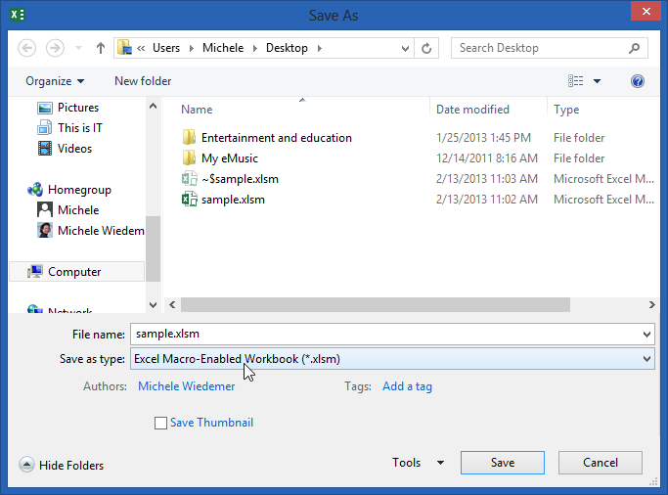Click the Videos library icon

(x=44, y=149)
